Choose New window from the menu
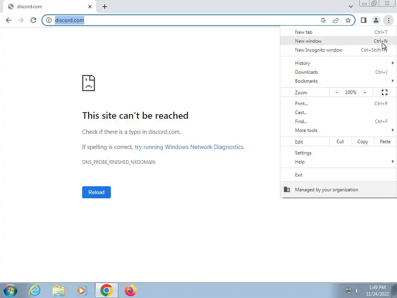This screenshot has width=397, height=298. (x=338, y=41)
